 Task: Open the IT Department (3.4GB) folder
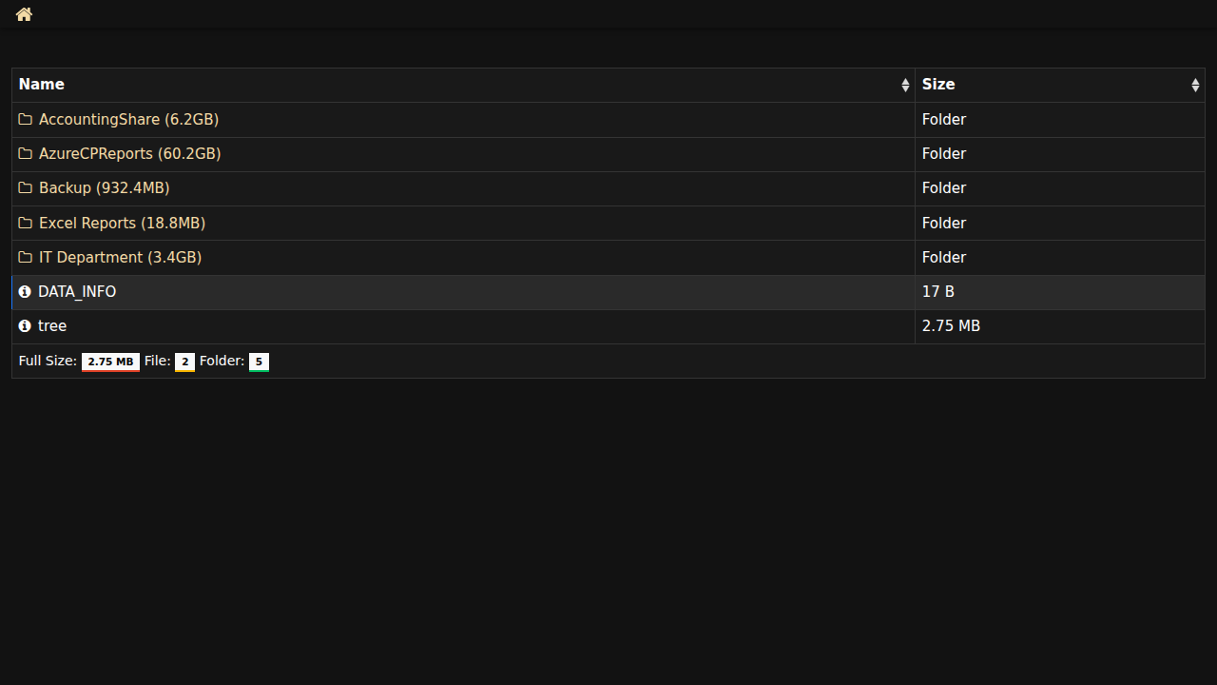tap(120, 258)
